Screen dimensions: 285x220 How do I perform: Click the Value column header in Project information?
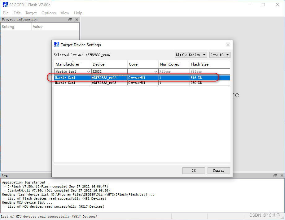[x=55, y=27]
